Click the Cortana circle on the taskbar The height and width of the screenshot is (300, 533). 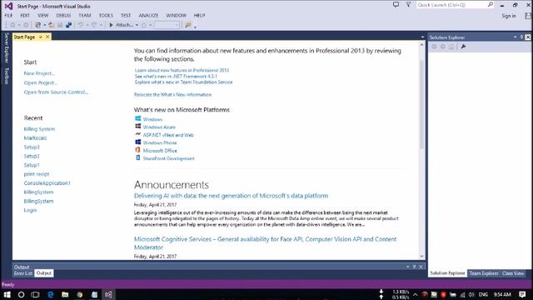click(21, 294)
